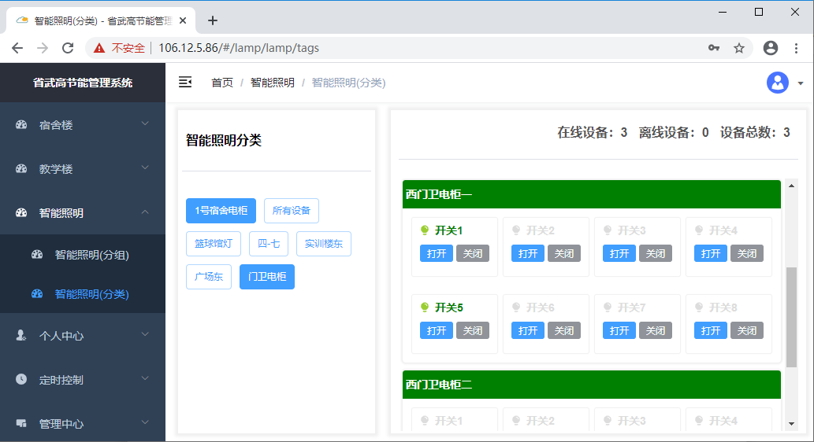Select the 篮球馆灯 category tag
Image resolution: width=814 pixels, height=442 pixels.
click(214, 244)
